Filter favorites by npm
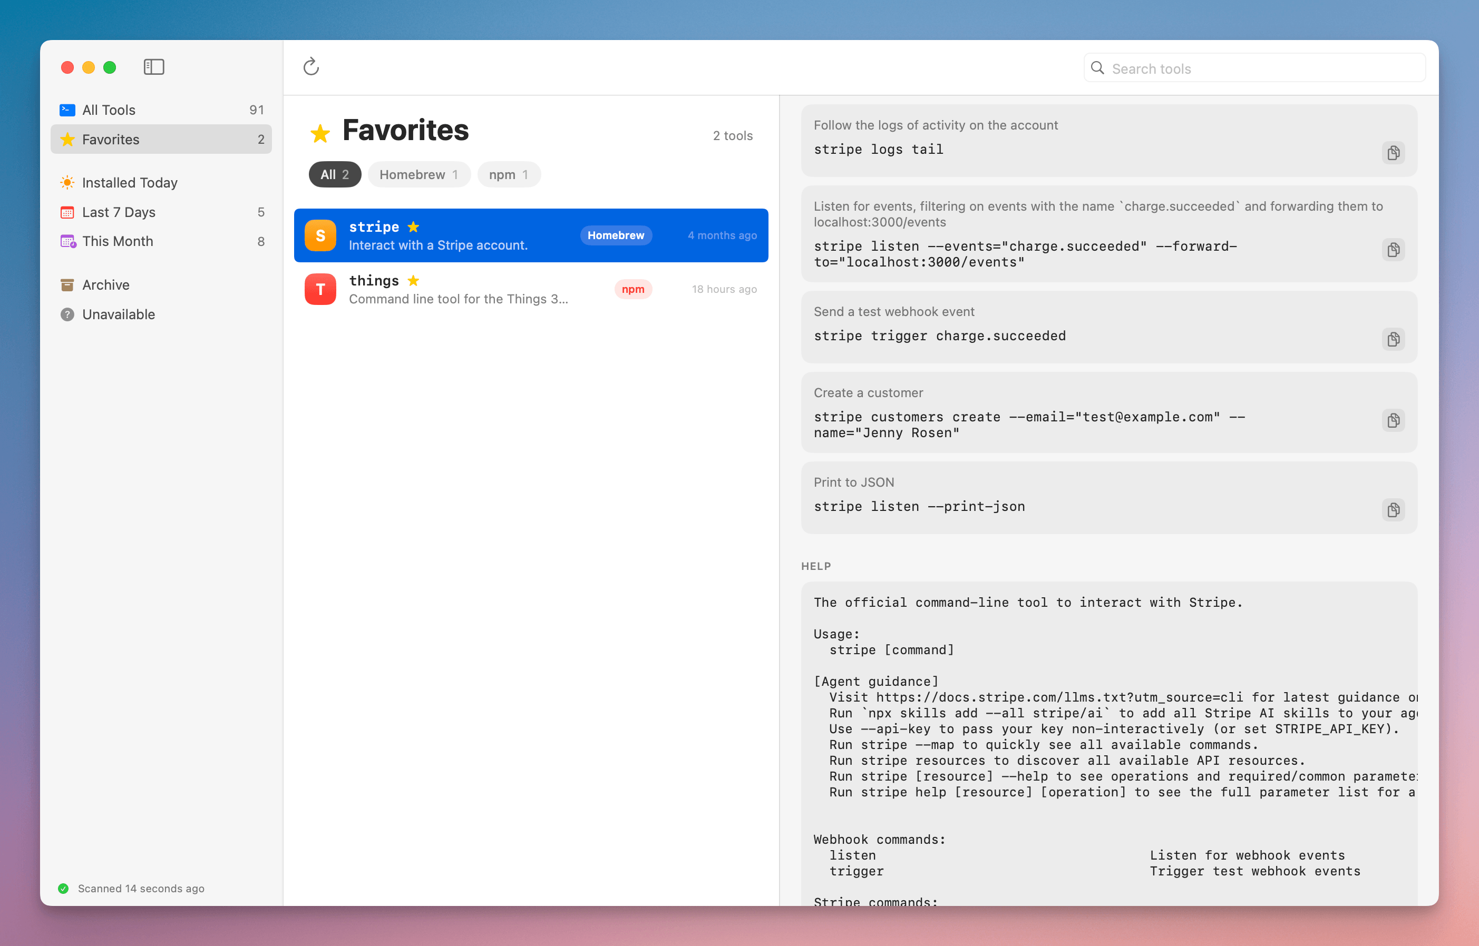 (x=509, y=174)
